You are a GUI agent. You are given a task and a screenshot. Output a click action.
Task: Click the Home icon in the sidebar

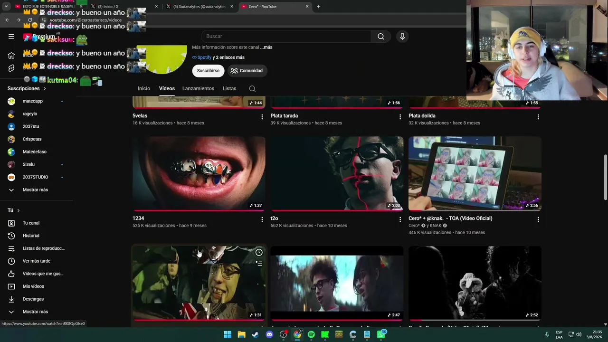pyautogui.click(x=11, y=56)
